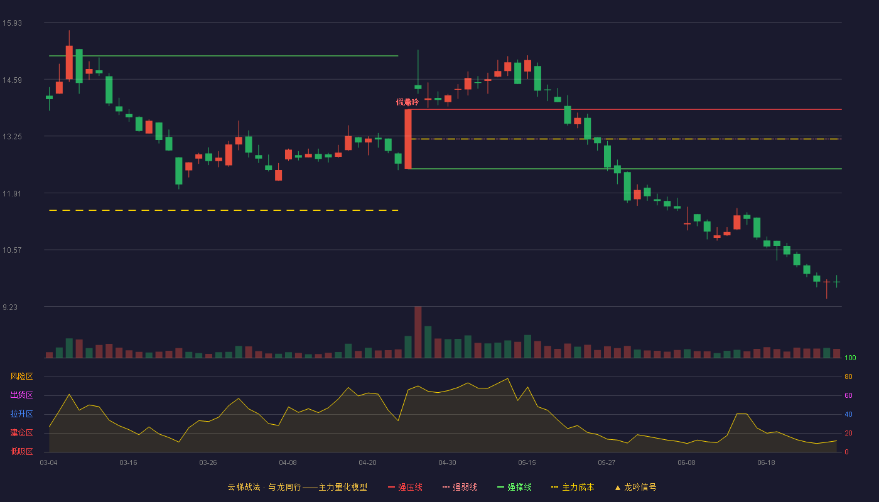Click the 13.25 price axis label

[x=12, y=137]
